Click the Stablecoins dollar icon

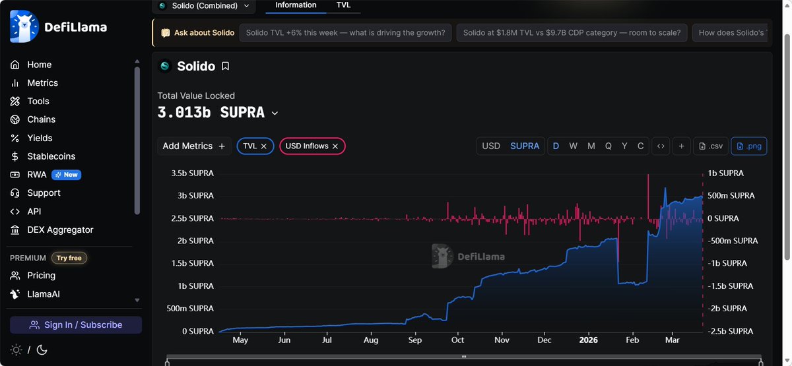click(x=15, y=156)
